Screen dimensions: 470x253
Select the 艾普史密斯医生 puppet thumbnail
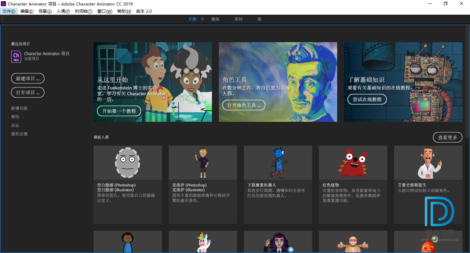tap(428, 163)
